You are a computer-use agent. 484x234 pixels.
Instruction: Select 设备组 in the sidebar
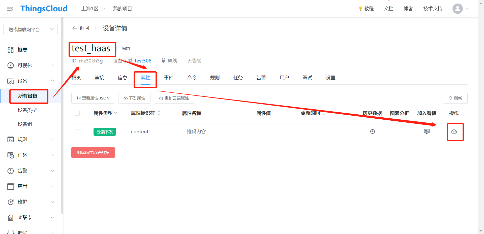coord(25,124)
